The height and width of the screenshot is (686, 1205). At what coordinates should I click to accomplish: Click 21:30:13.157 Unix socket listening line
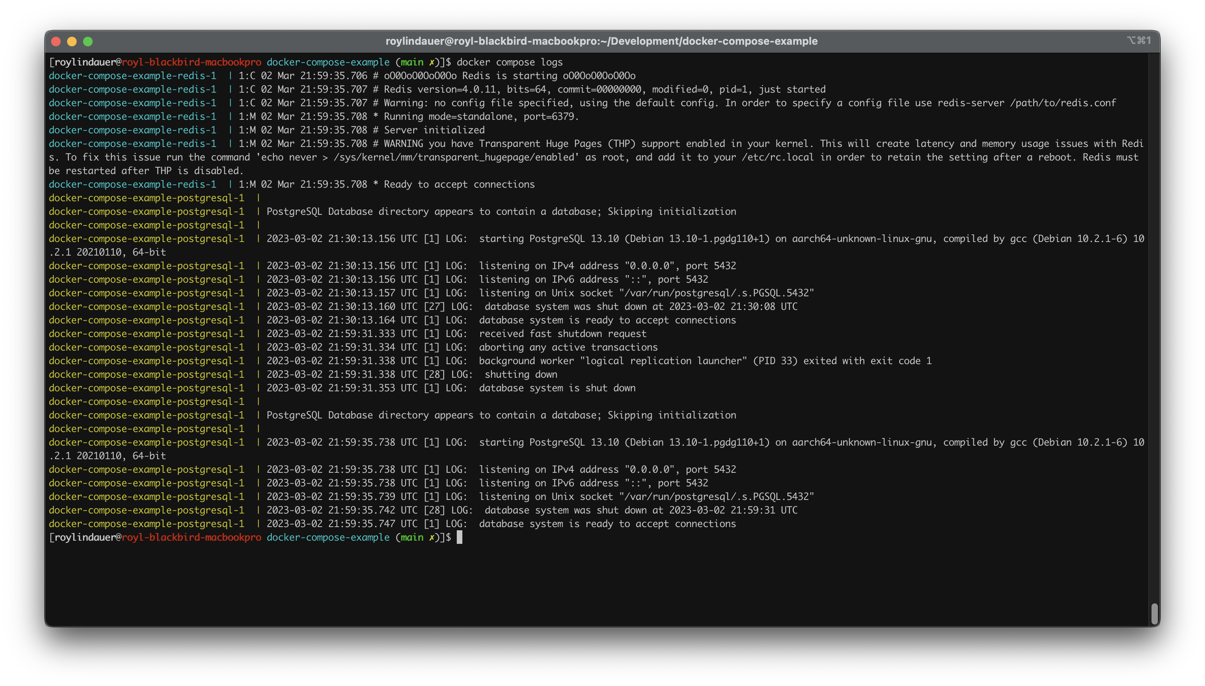click(540, 293)
